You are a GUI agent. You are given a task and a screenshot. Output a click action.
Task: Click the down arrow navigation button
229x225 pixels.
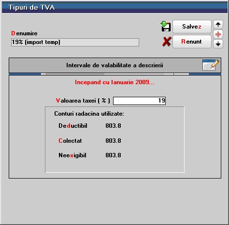218,44
